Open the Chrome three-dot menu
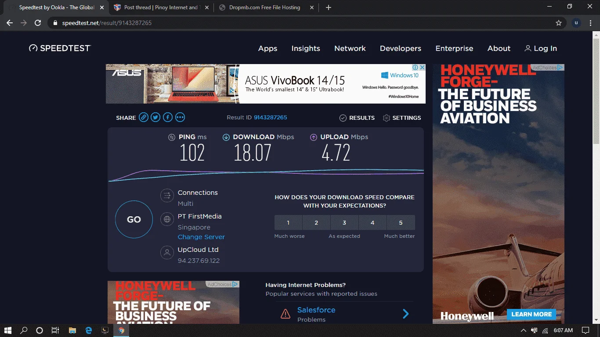 (591, 23)
